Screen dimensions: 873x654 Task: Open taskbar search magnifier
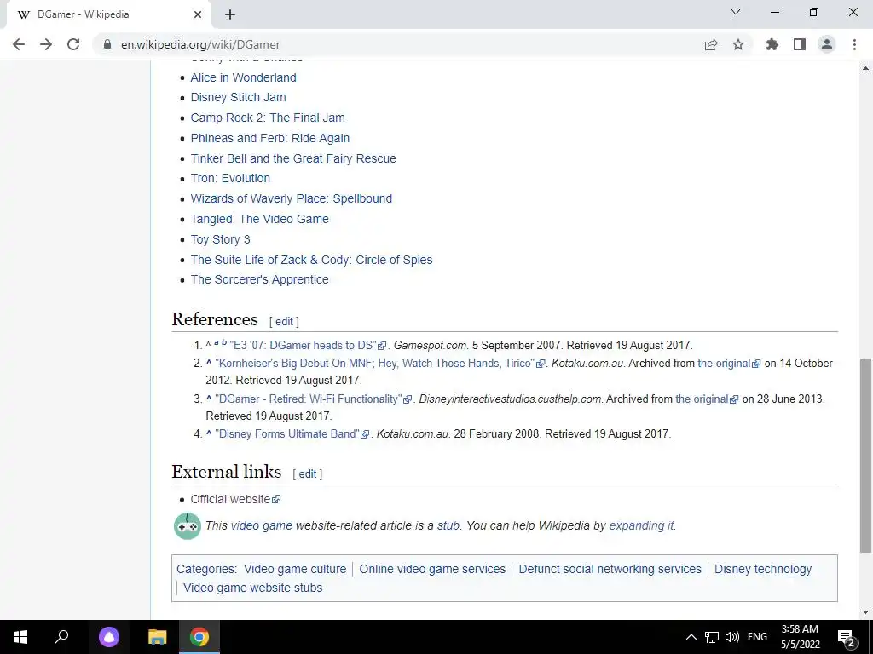point(61,637)
